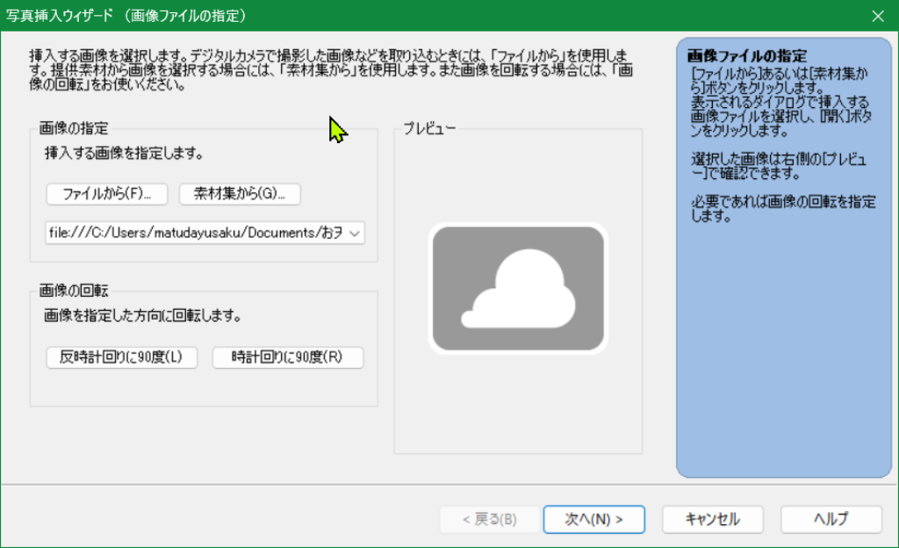
Task: Close the 写真挿入ウィザード dialog window
Action: coord(877,16)
